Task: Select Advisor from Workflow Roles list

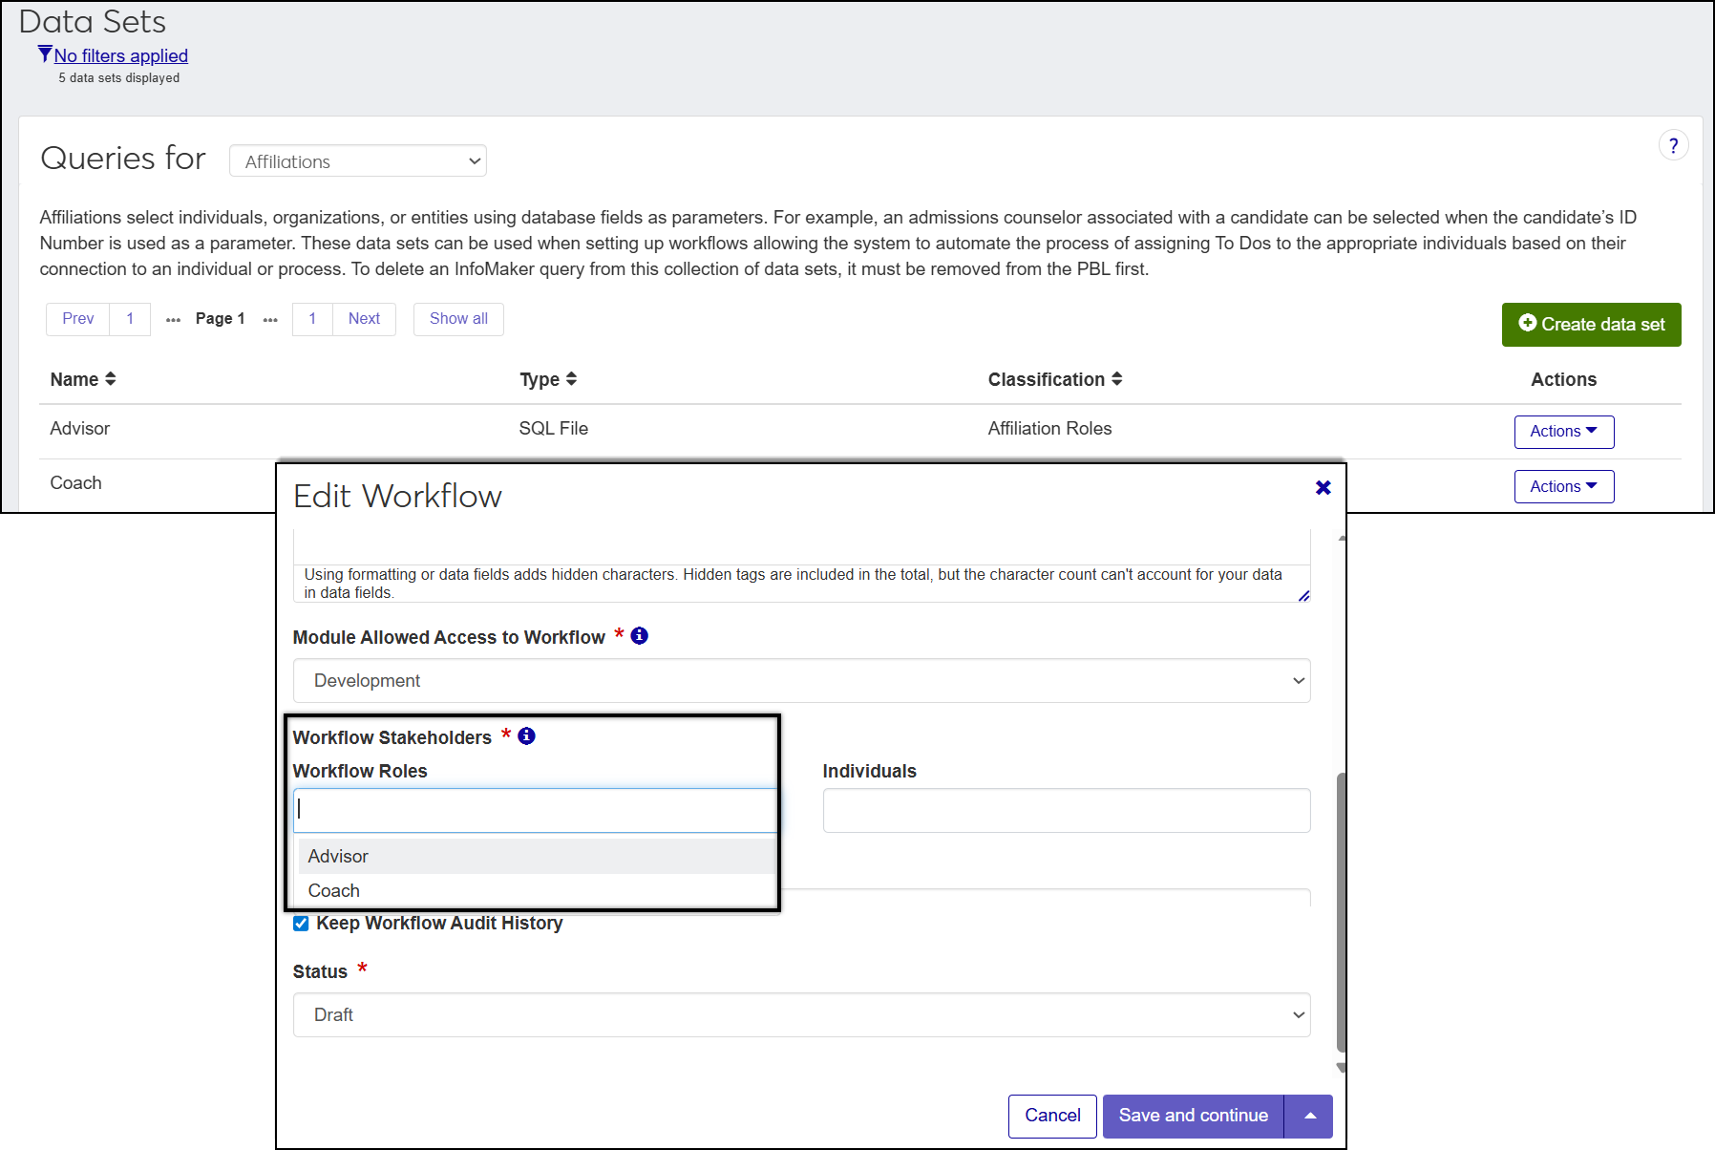Action: point(339,857)
